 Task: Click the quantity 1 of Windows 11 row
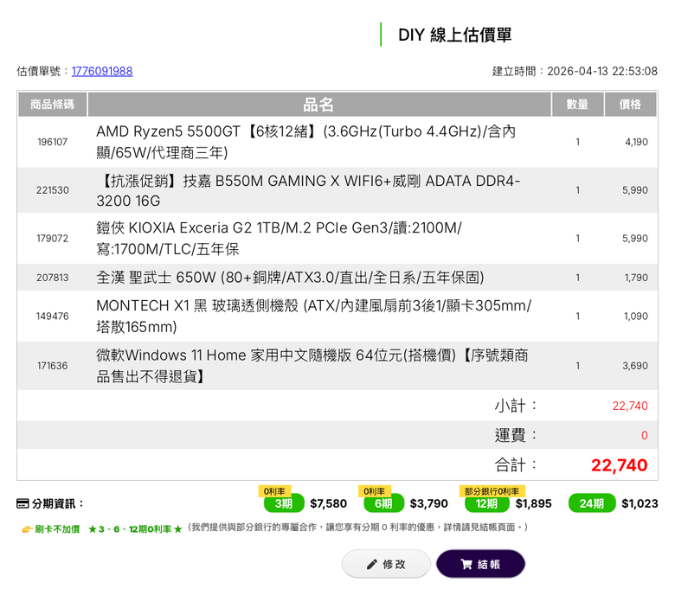click(578, 366)
